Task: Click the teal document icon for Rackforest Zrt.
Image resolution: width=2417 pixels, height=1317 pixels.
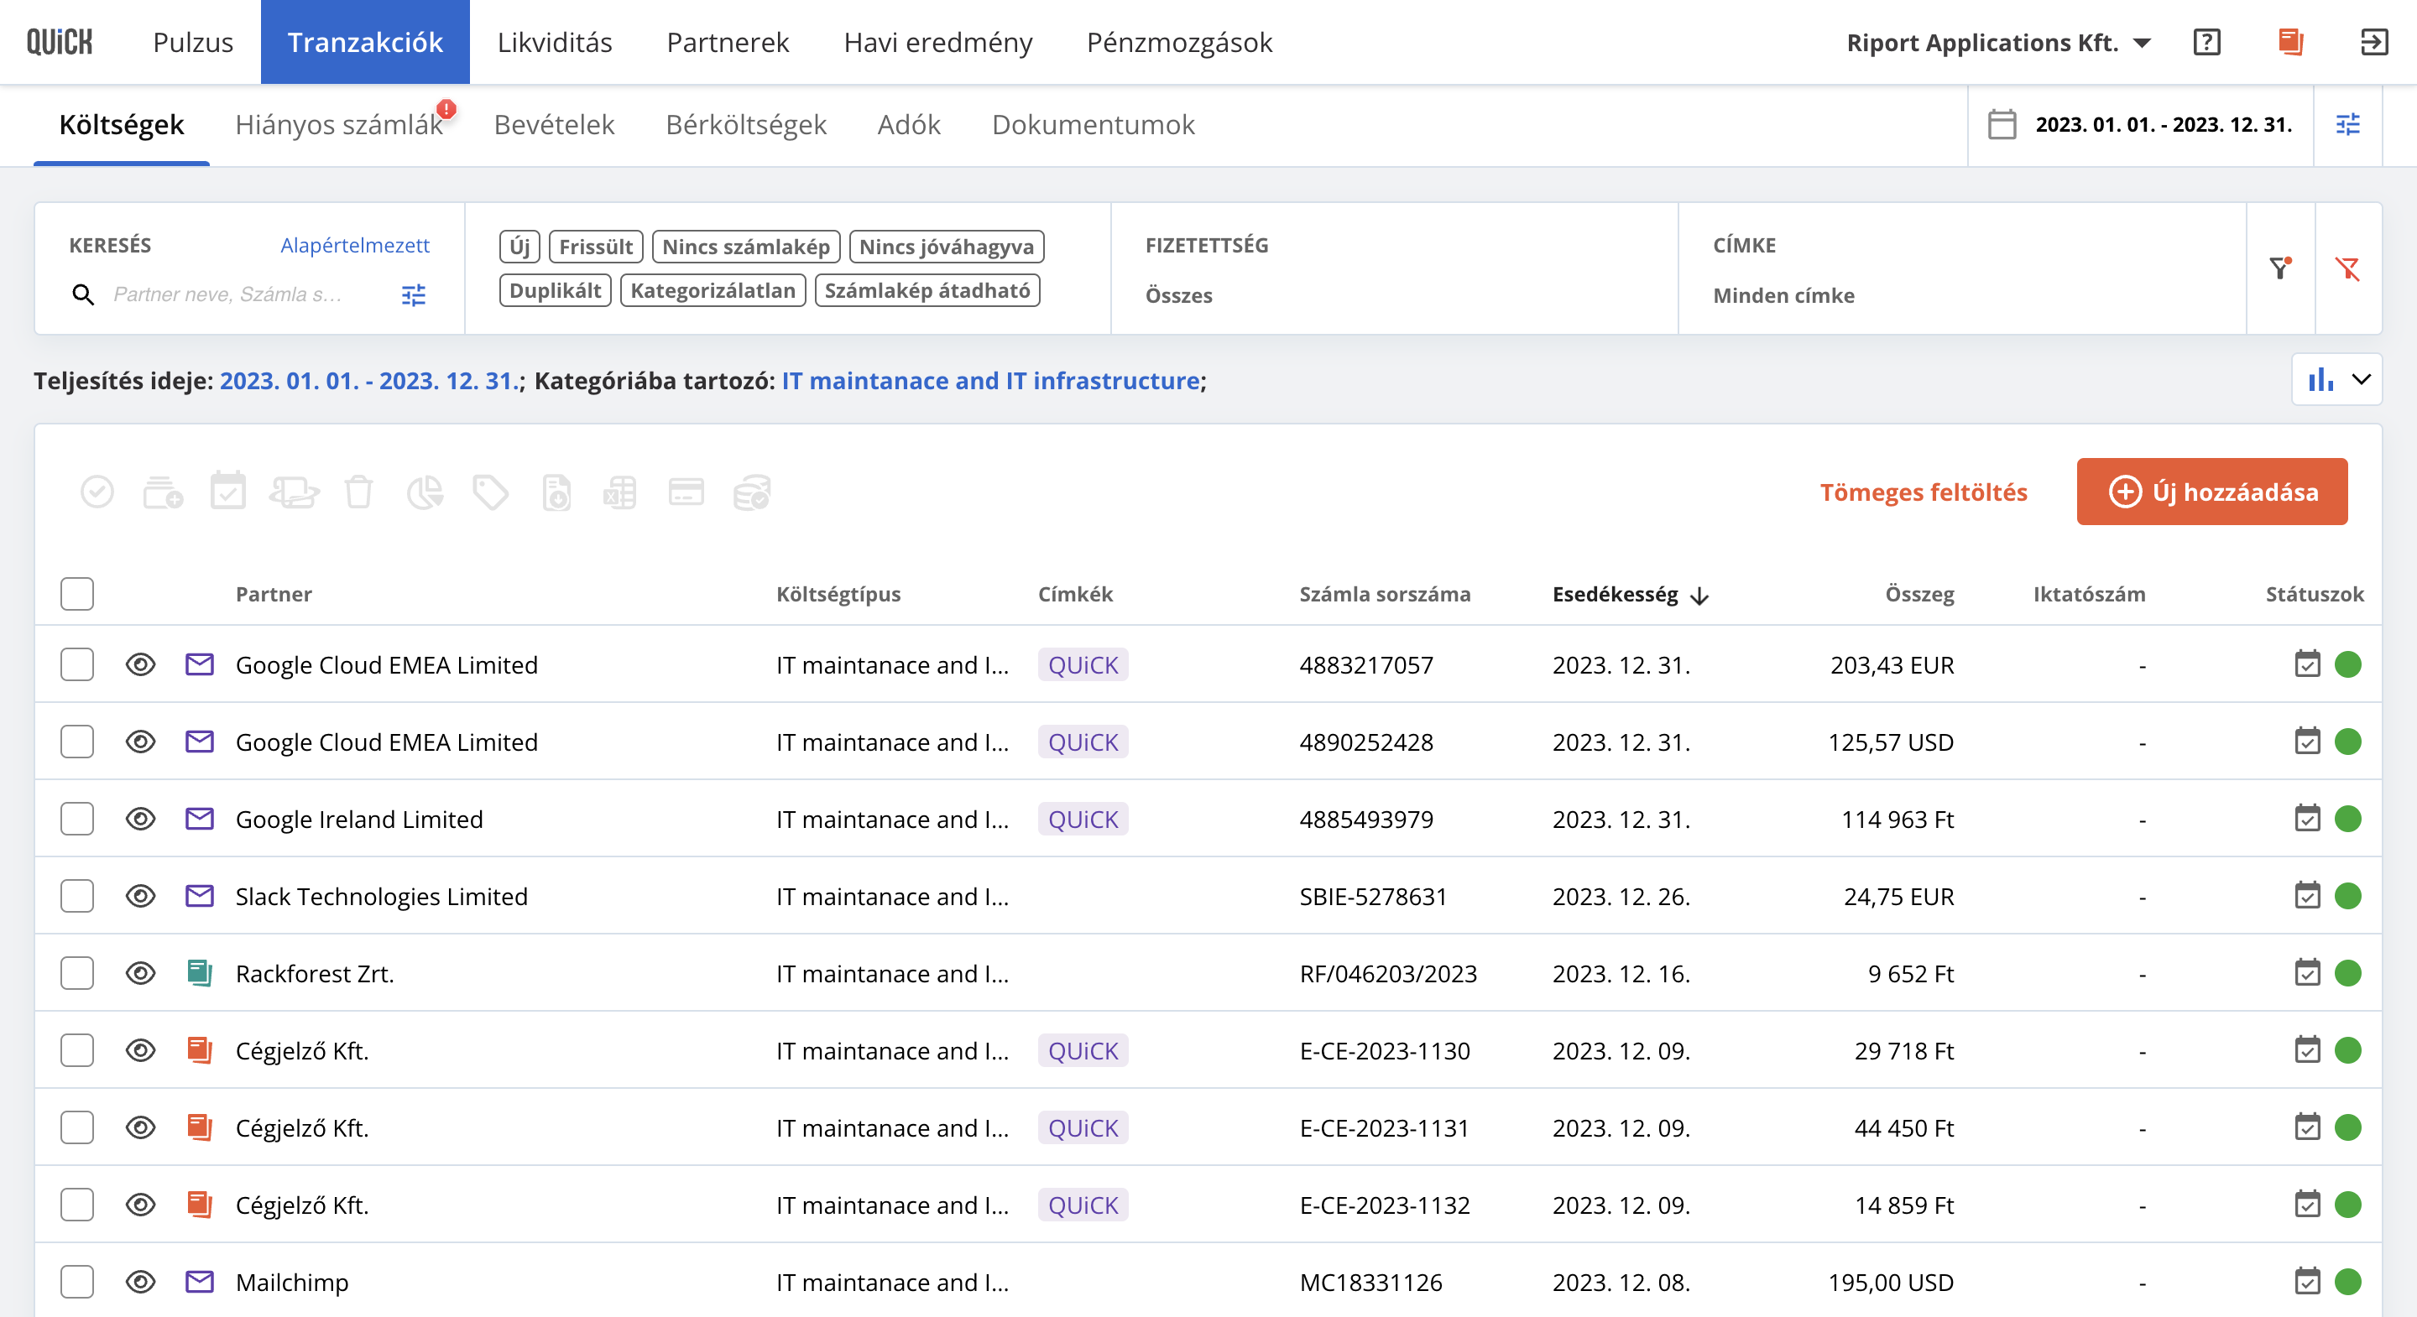Action: (x=200, y=973)
